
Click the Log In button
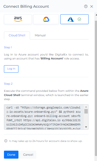[x=11, y=69]
